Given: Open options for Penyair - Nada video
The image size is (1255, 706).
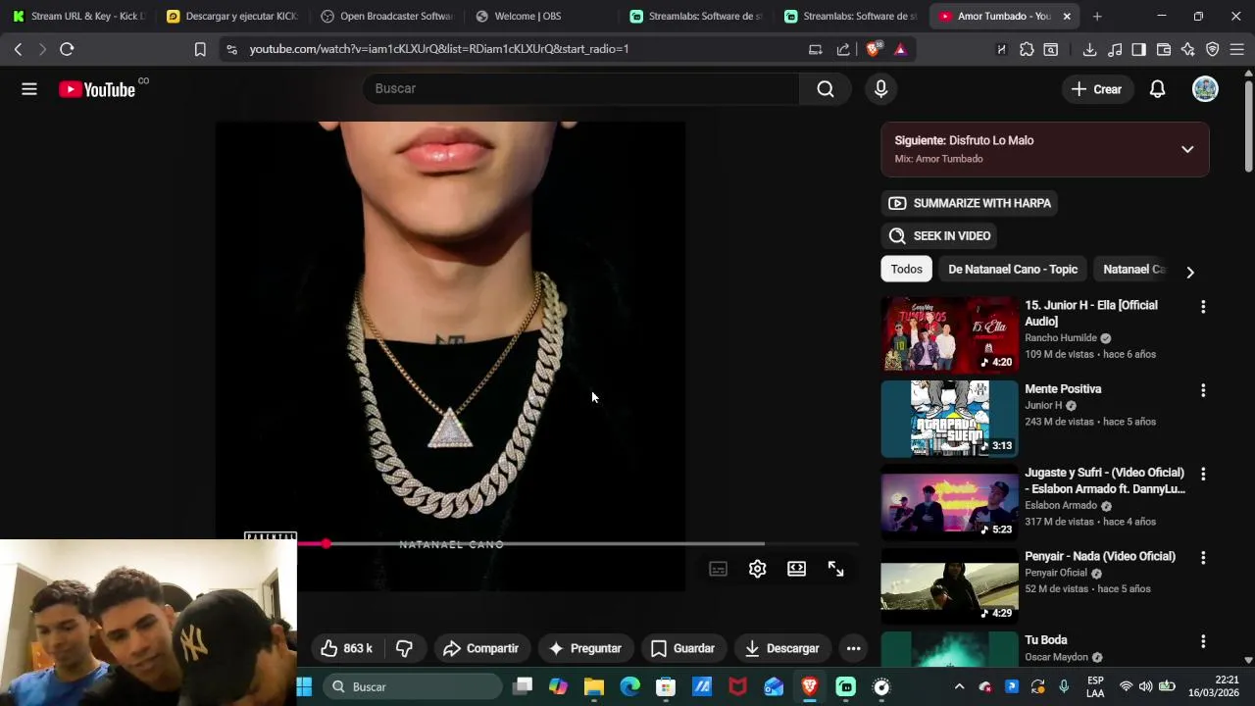Looking at the screenshot, I should click(1203, 557).
